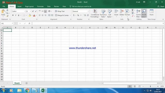Click Insert Function fx icon

tap(29, 24)
